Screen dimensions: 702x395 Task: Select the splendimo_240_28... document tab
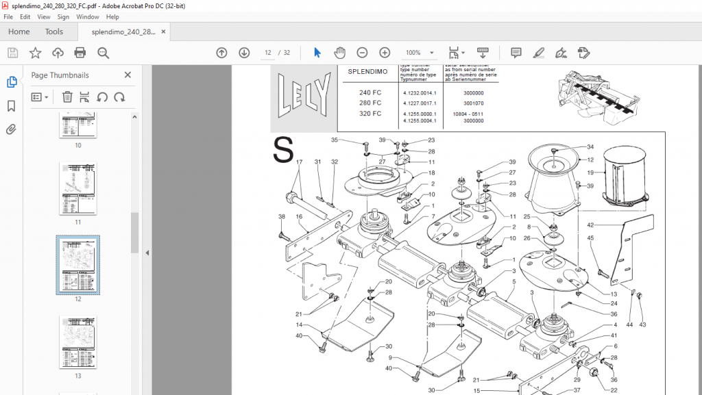click(123, 31)
